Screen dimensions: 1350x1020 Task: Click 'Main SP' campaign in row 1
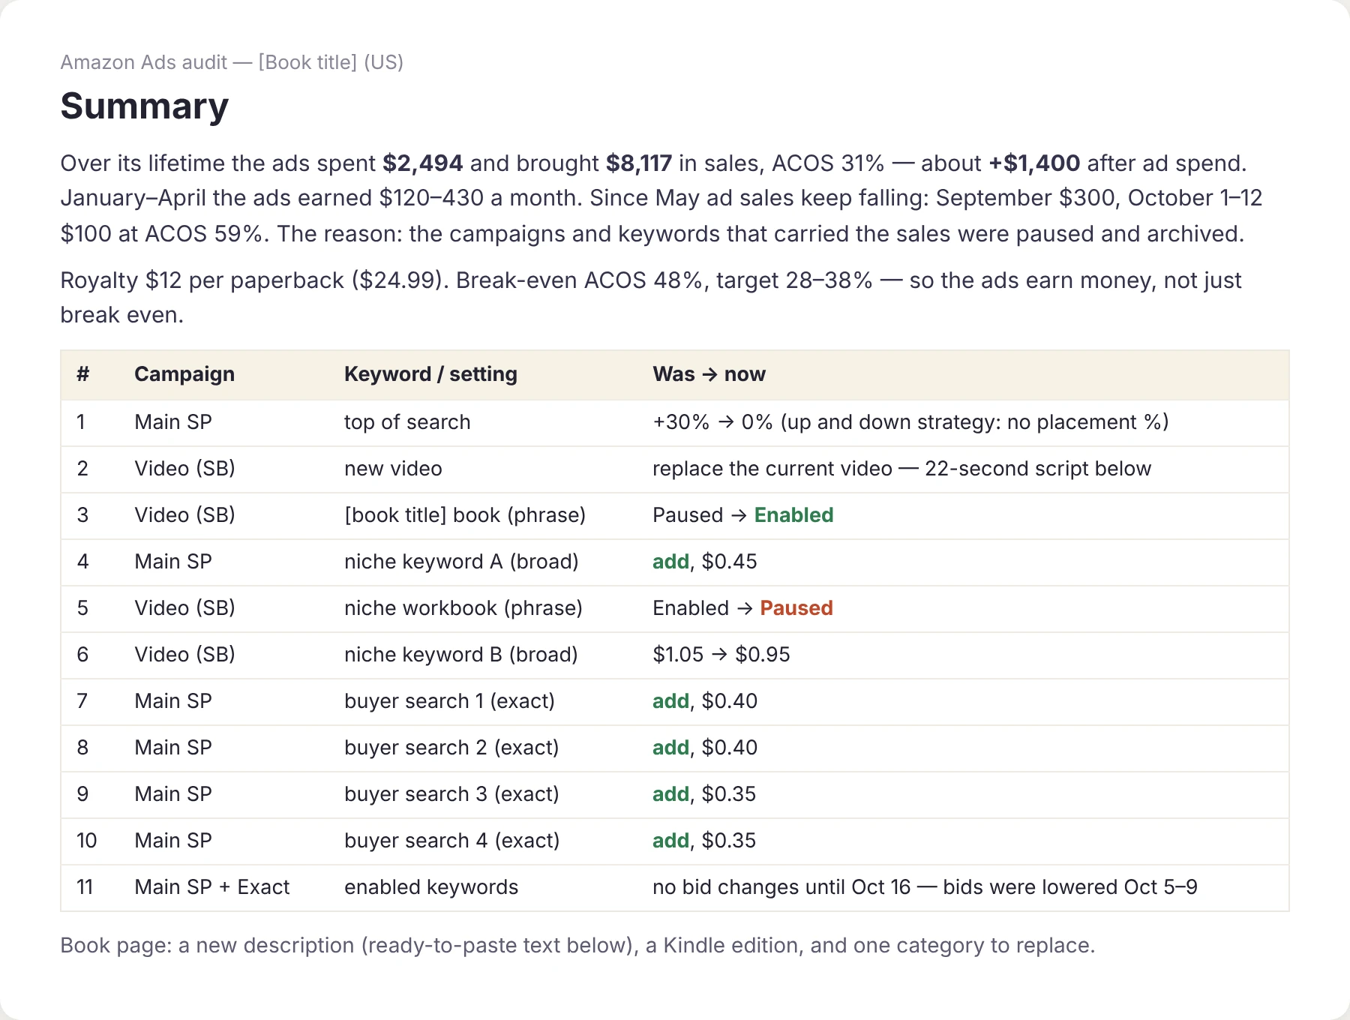(173, 422)
